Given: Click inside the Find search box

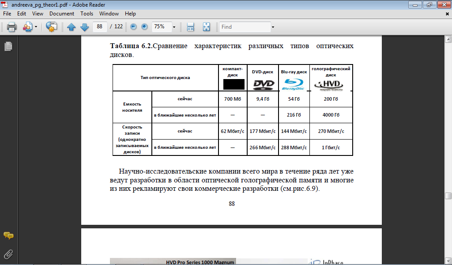Looking at the screenshot, I should point(245,27).
